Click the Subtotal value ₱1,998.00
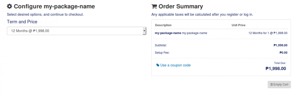This screenshot has width=305, height=98. pos(280,45)
